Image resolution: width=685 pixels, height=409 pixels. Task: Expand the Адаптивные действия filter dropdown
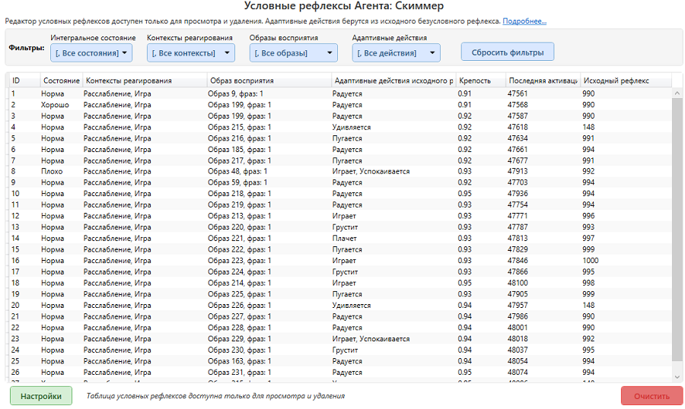(x=396, y=52)
